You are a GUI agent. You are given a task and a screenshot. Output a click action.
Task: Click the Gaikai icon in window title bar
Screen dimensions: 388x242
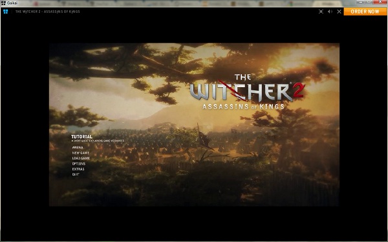click(3, 3)
